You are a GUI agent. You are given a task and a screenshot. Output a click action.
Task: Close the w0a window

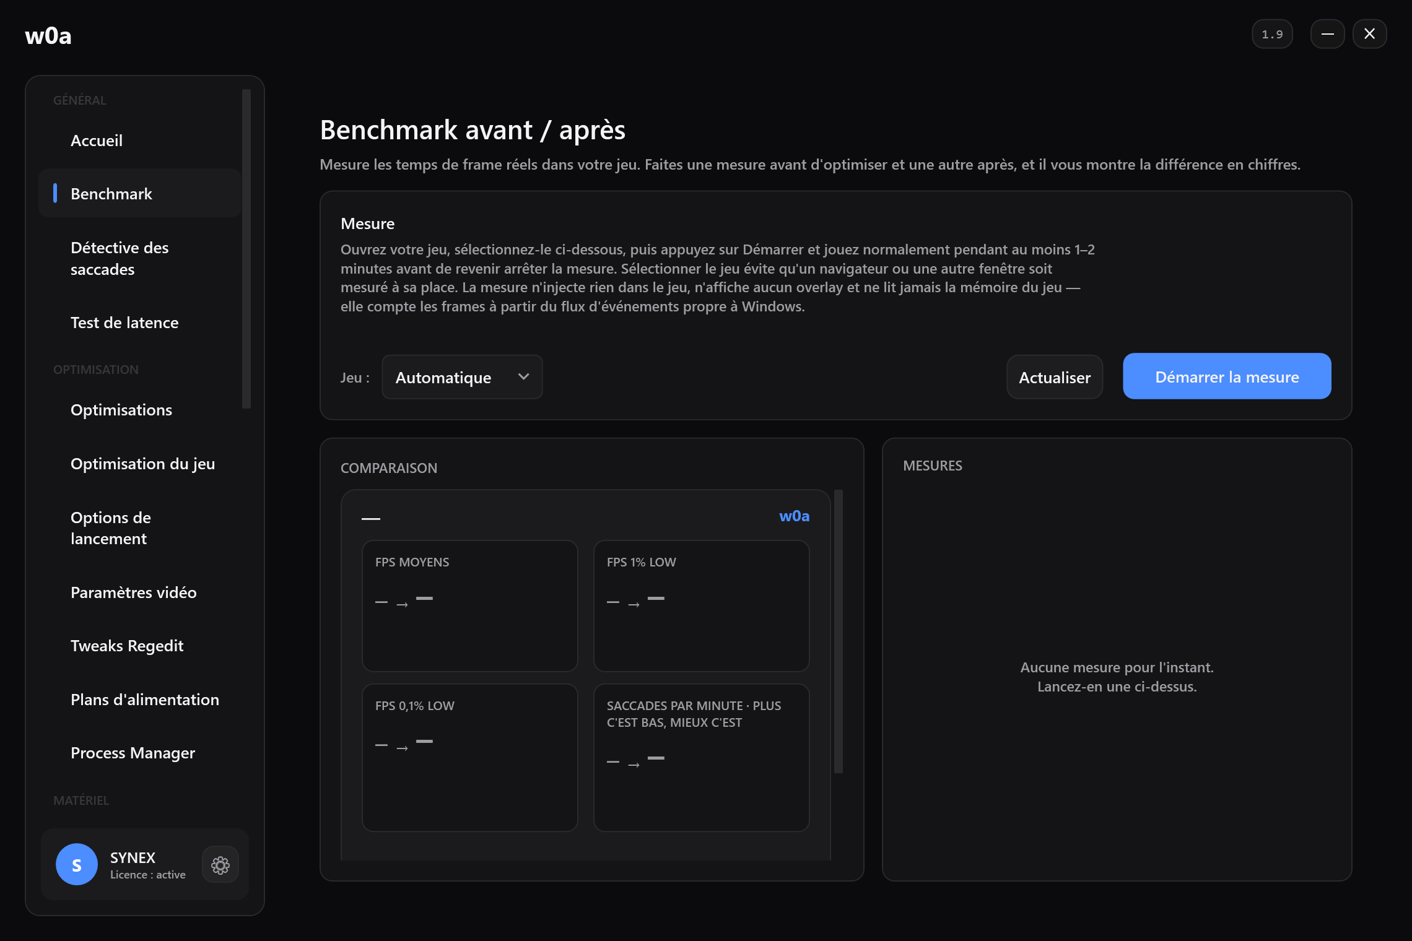1369,34
